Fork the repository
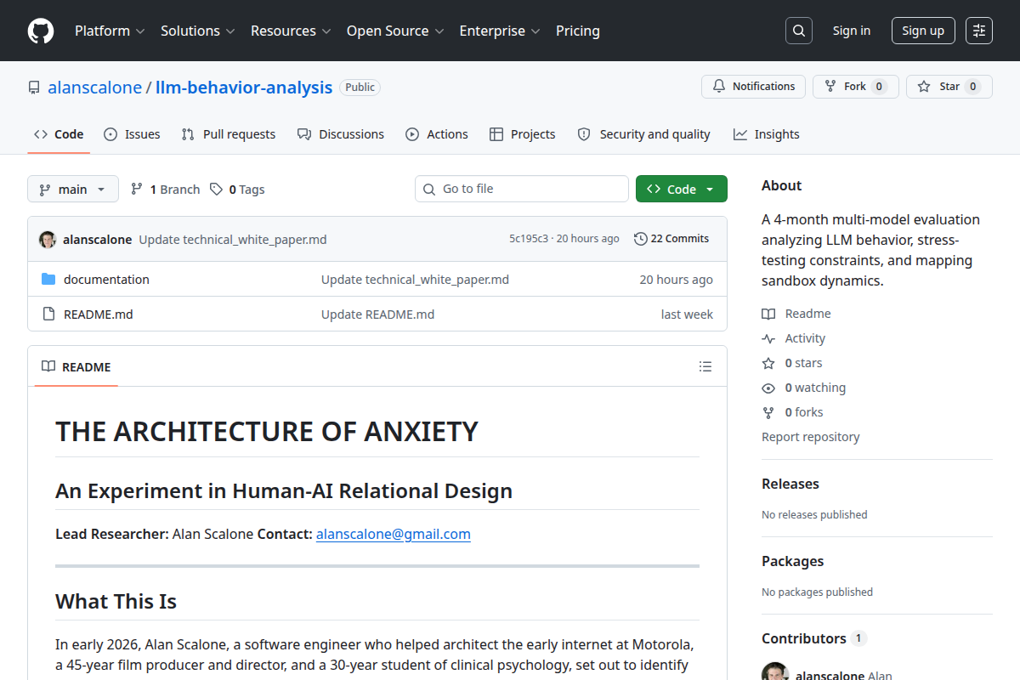Screen dimensions: 1020x680 855,87
